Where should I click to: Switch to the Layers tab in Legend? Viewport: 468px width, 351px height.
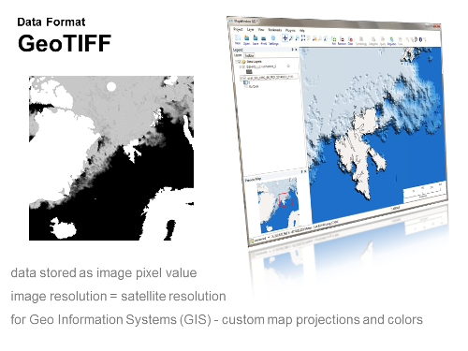[238, 55]
